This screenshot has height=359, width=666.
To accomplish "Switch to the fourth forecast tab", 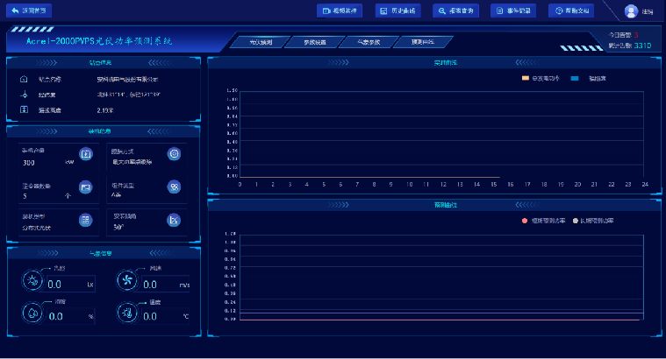I will pyautogui.click(x=423, y=42).
